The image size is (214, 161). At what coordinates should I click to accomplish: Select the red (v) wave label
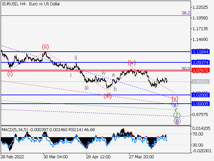coord(175,98)
